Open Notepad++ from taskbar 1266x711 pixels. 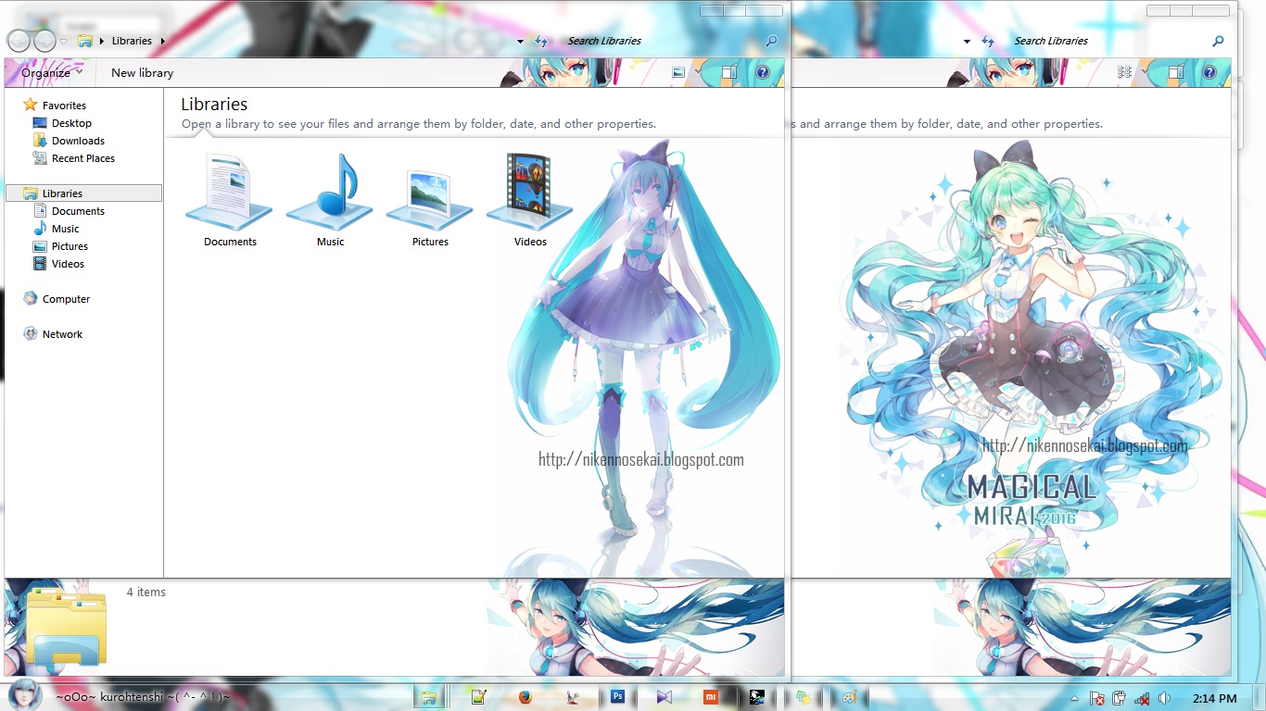pos(478,698)
